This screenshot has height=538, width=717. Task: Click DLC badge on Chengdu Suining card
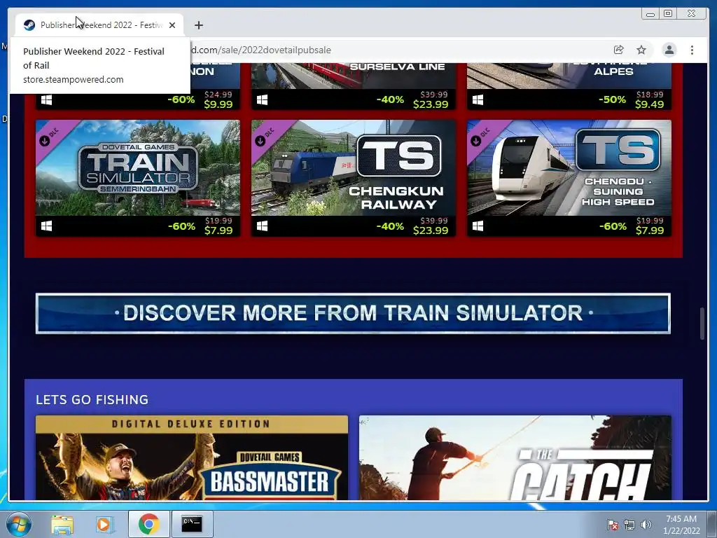point(480,137)
